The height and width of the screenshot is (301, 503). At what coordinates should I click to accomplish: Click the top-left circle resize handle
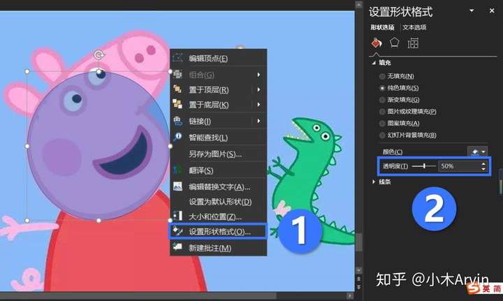pos(27,71)
